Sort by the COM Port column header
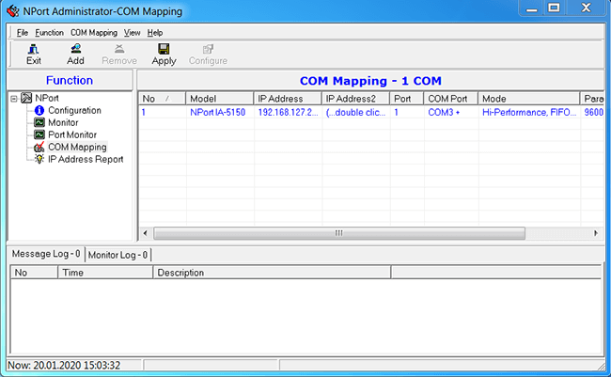The image size is (611, 377). point(451,99)
